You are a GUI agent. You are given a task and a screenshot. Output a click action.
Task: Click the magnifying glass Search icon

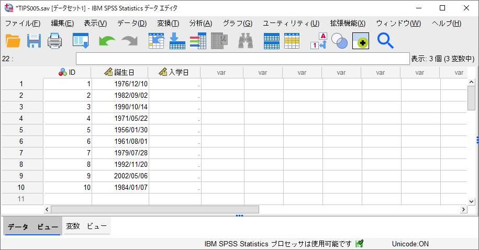click(x=385, y=41)
